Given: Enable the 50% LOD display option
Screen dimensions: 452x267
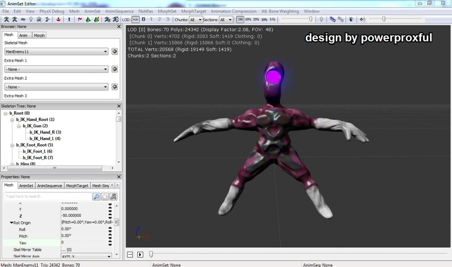Looking at the screenshot, I should [248, 19].
